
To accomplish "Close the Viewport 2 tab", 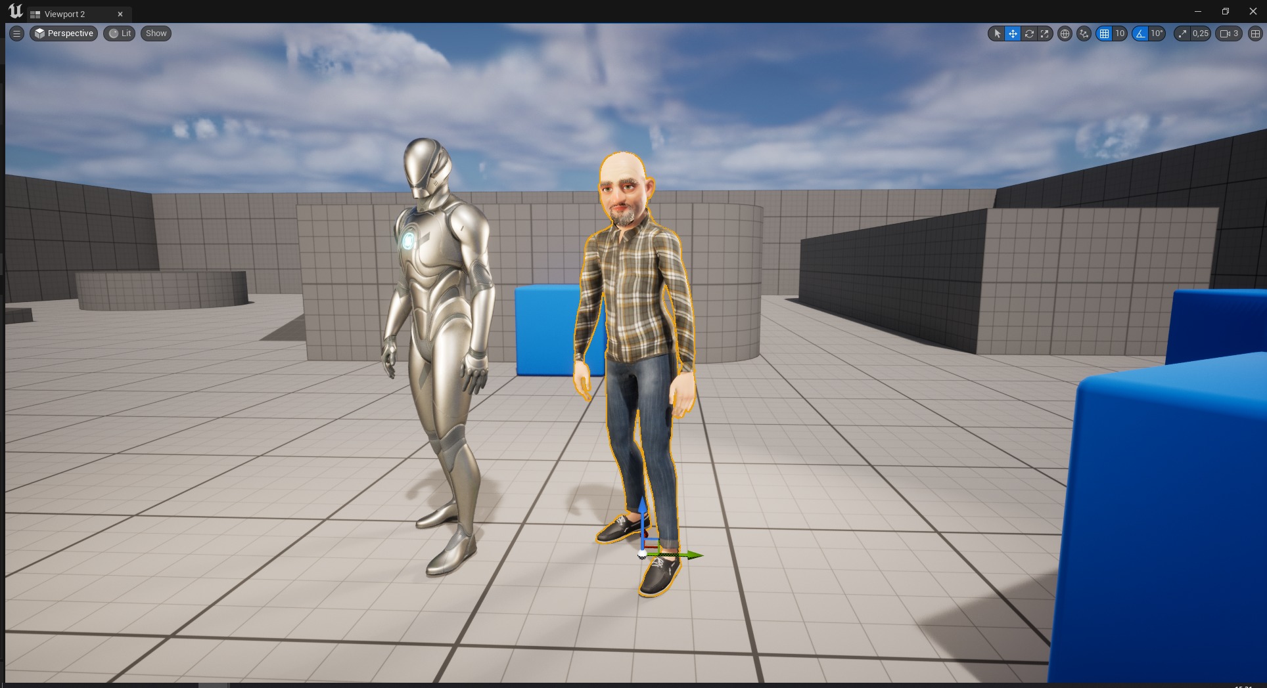I will [x=120, y=14].
